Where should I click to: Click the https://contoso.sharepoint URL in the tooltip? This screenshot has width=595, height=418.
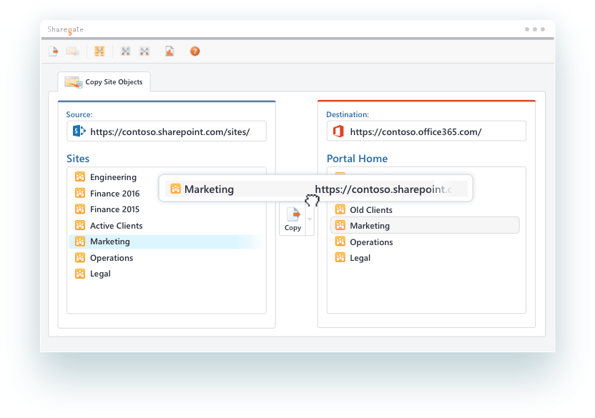(x=383, y=189)
